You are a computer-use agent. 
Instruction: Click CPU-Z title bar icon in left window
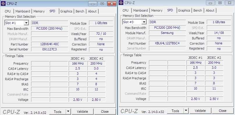(x=3, y=3)
